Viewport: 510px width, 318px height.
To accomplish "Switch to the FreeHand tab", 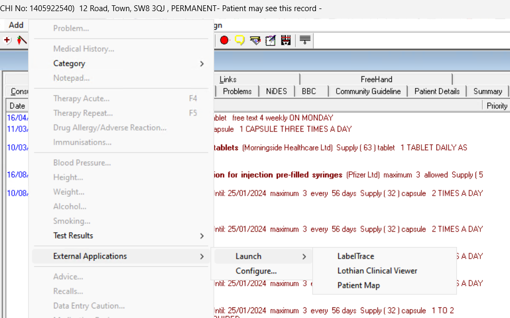I will click(376, 79).
